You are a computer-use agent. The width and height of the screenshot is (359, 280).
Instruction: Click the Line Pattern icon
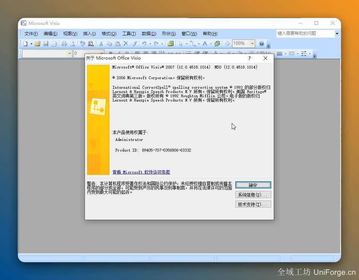point(291,54)
